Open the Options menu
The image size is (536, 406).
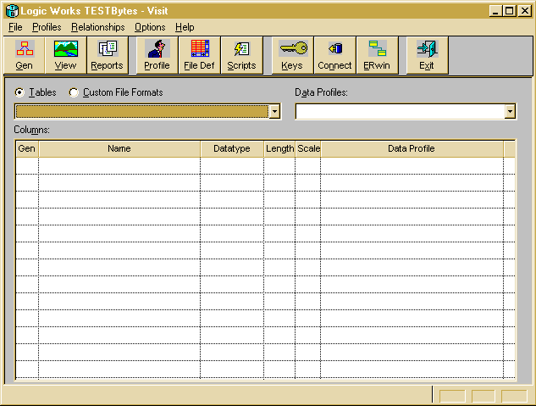[x=150, y=27]
